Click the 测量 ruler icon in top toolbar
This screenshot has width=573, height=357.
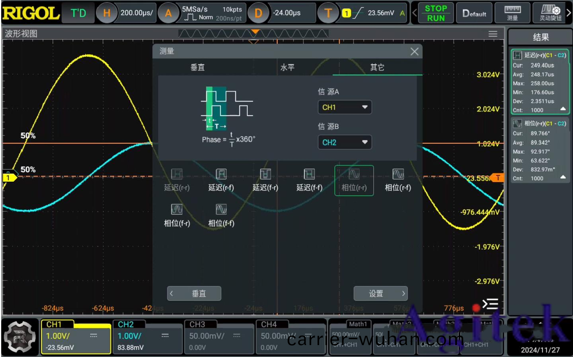click(512, 13)
